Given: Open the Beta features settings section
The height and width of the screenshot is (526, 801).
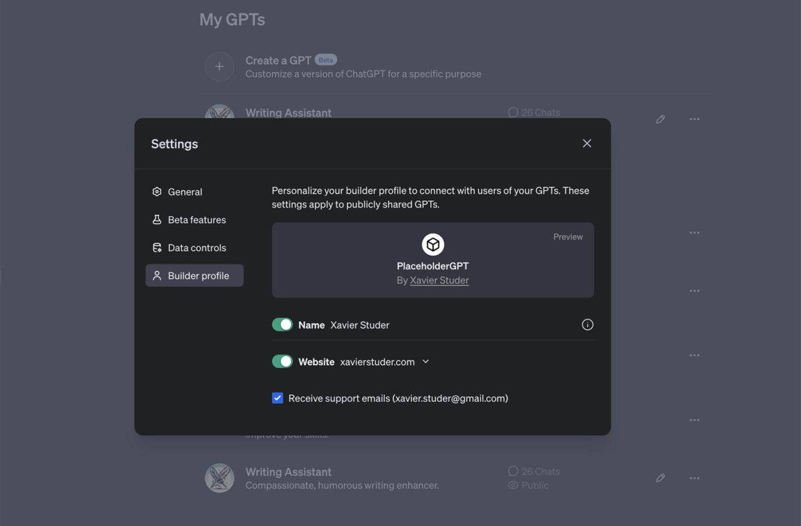Looking at the screenshot, I should 194,220.
